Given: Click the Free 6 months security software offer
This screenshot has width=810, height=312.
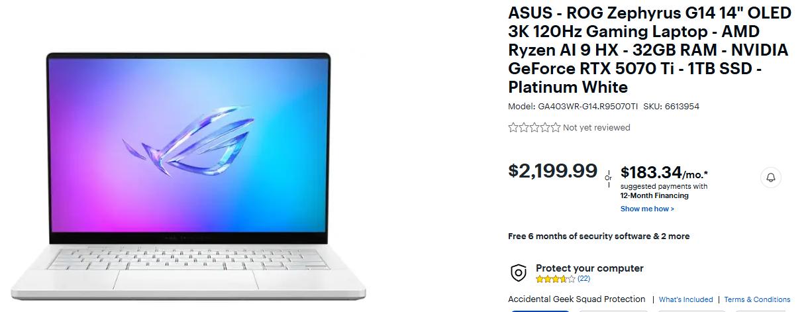Looking at the screenshot, I should (x=598, y=236).
